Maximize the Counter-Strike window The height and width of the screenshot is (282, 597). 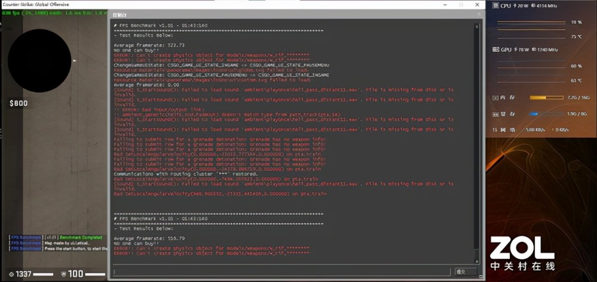pyautogui.click(x=461, y=5)
